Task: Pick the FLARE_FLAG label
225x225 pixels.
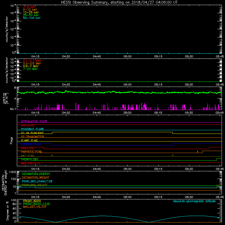Action: (x=29, y=140)
